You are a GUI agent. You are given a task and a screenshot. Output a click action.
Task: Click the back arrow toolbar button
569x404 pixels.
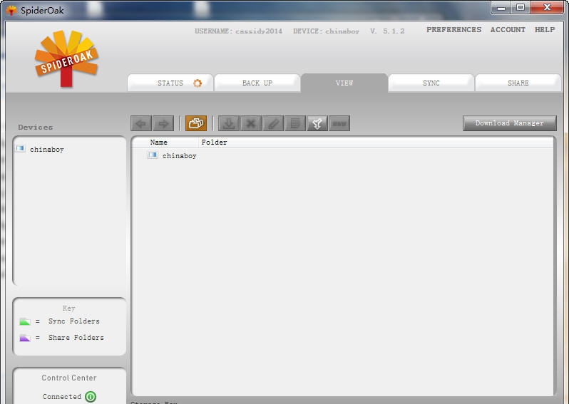pyautogui.click(x=141, y=124)
